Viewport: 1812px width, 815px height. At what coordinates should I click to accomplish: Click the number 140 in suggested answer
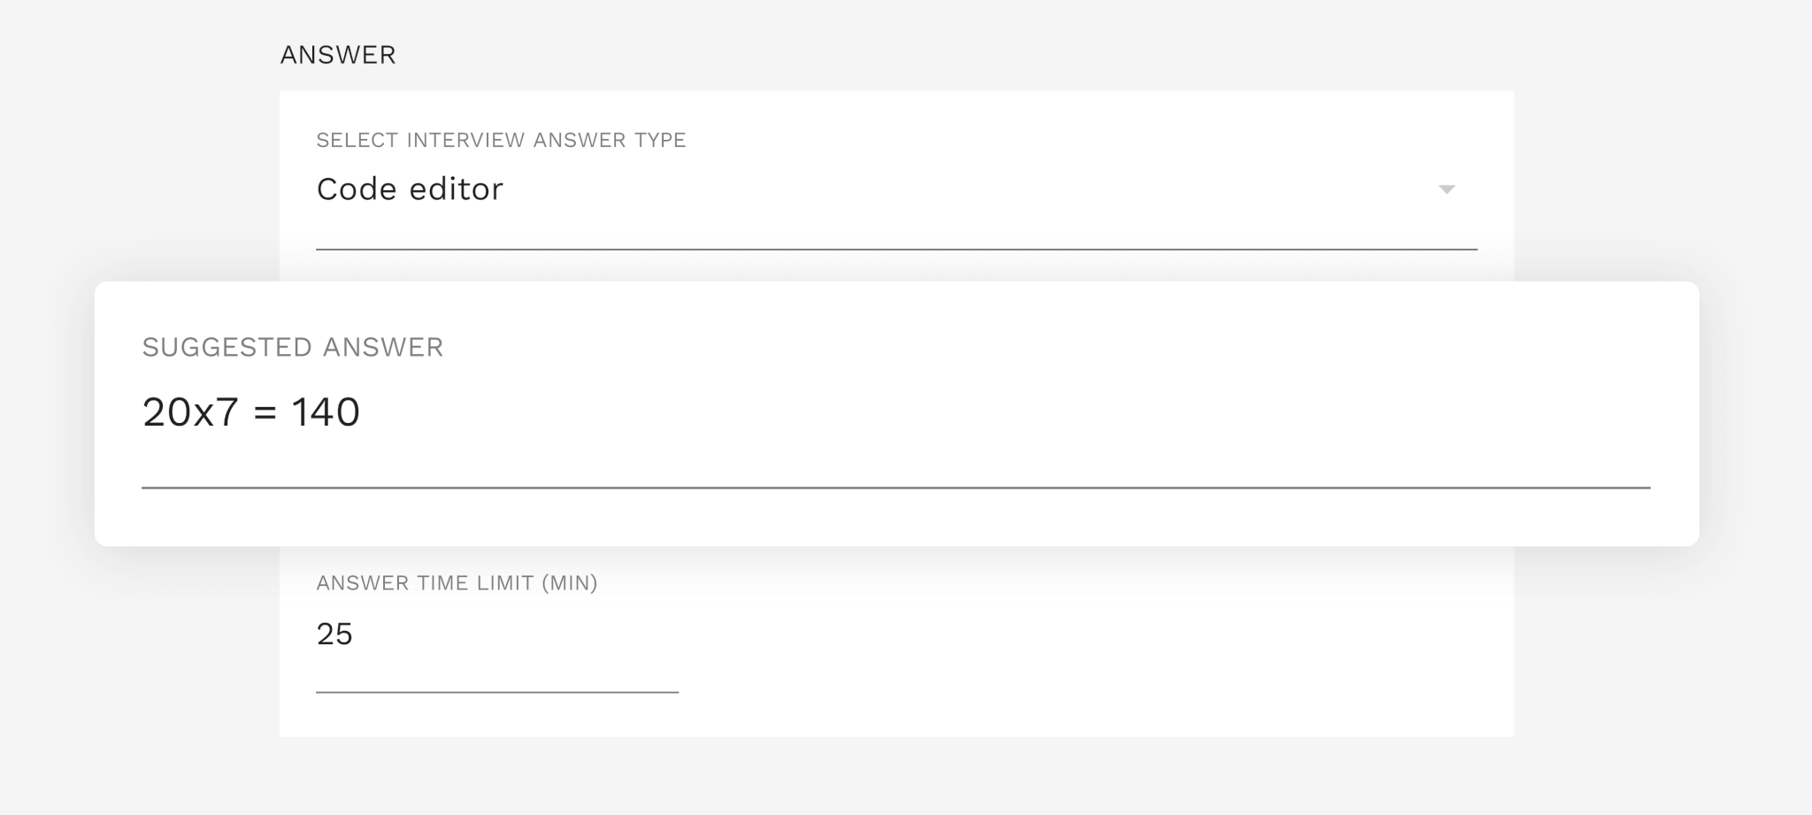326,412
